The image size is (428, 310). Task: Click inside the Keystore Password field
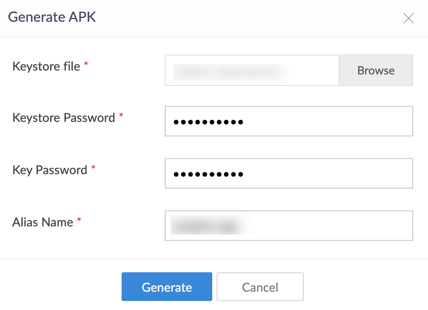coord(289,121)
